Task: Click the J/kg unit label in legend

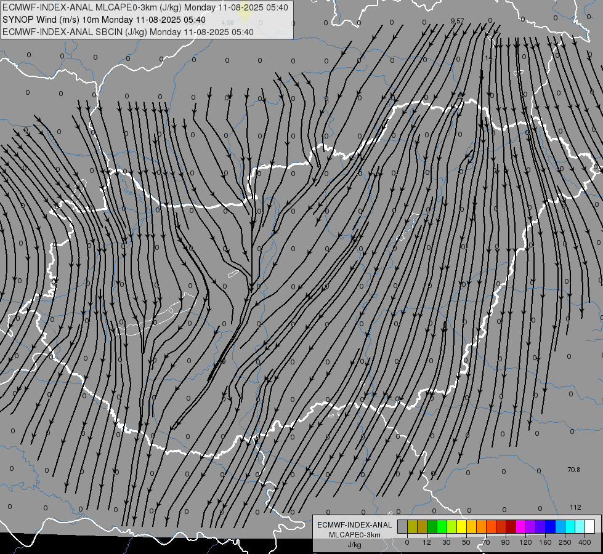Action: (354, 545)
